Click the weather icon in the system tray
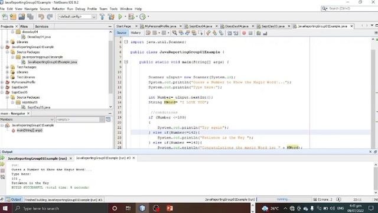This screenshot has width=378, height=213. [x=265, y=208]
